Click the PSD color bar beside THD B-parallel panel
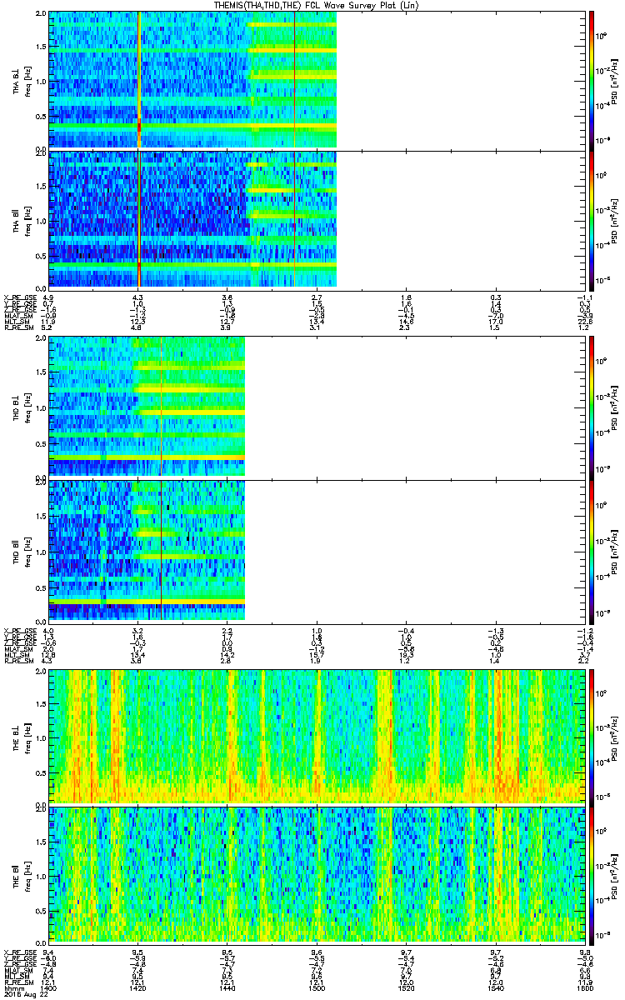Screen dimensions: 625x1000 (592, 551)
